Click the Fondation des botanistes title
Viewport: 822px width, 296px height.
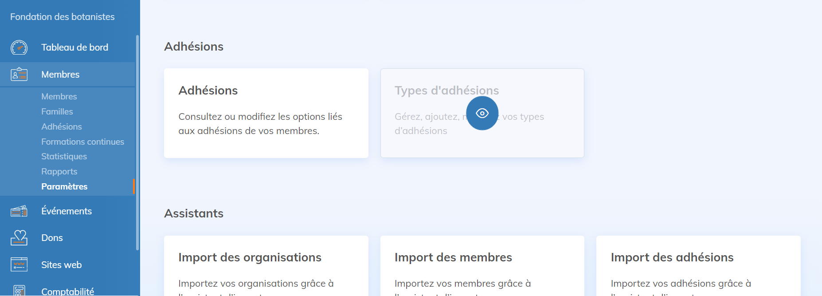[63, 17]
